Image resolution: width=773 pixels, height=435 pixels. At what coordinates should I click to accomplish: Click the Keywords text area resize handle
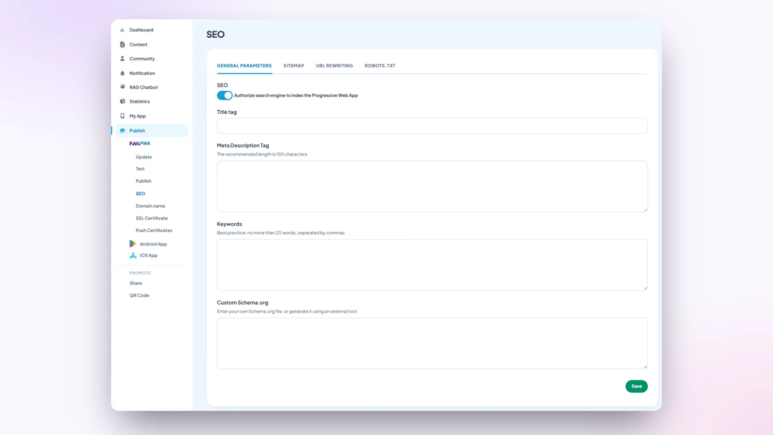[x=645, y=288]
